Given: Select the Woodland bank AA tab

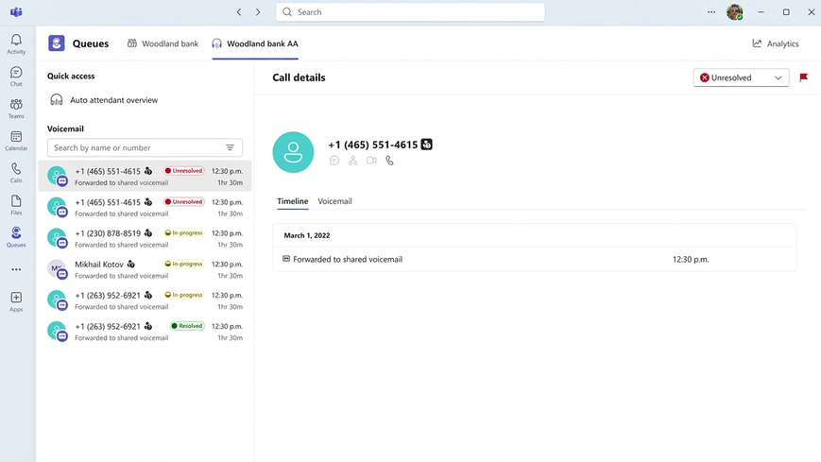Looking at the screenshot, I should pos(255,43).
